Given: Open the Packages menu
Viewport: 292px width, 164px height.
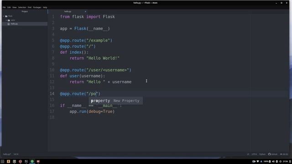Looking at the screenshot, I should (37, 7).
